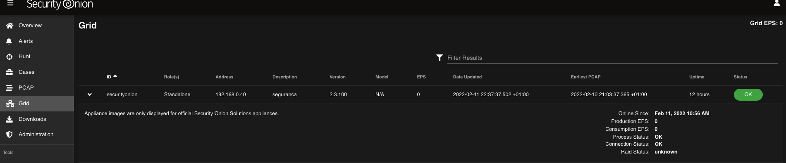
Task: Click the Downloads arrow icon
Action: (10, 119)
